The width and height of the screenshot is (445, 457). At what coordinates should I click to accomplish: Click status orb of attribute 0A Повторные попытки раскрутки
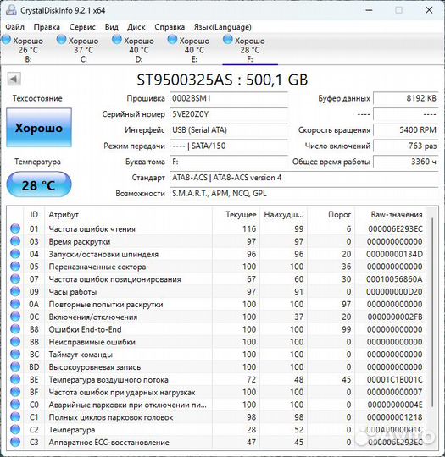pos(15,304)
